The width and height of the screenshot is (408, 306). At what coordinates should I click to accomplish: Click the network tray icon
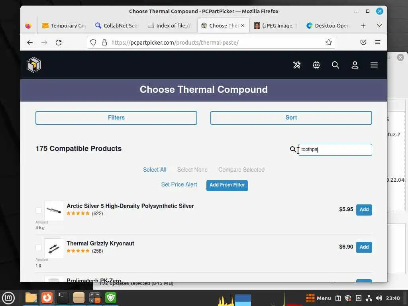coord(369,298)
